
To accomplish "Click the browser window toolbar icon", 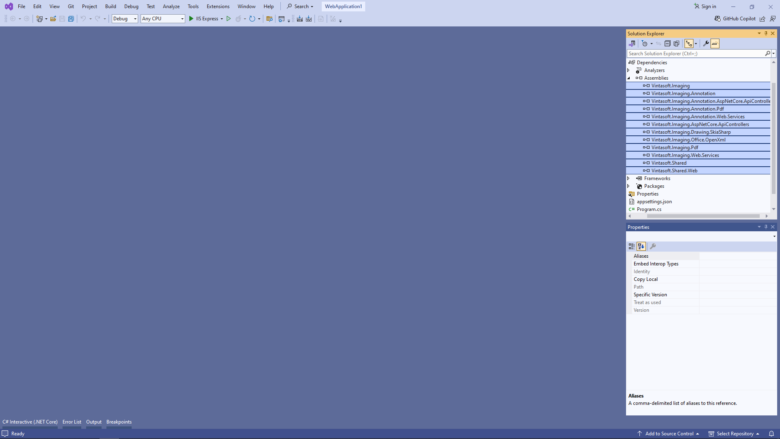I will (282, 19).
